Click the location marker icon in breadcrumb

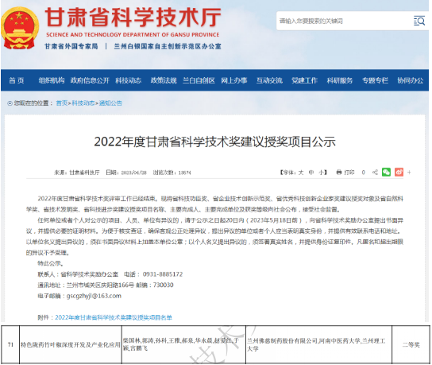coord(10,103)
